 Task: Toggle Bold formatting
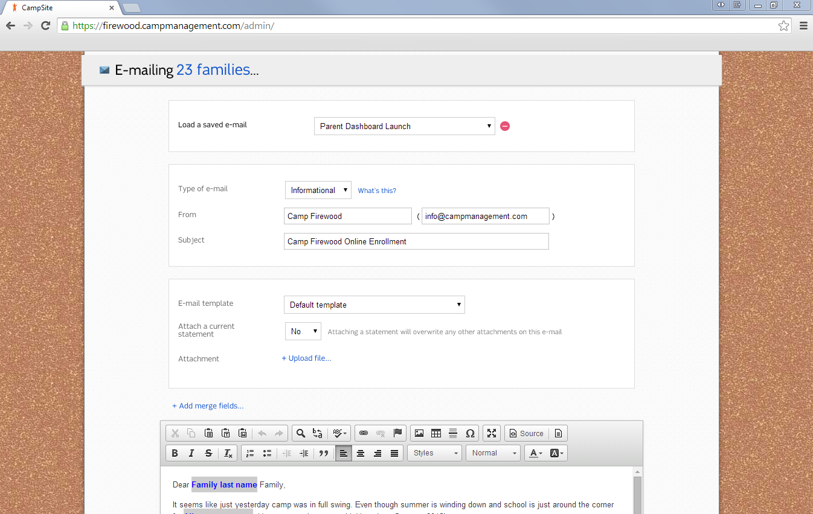click(x=175, y=453)
